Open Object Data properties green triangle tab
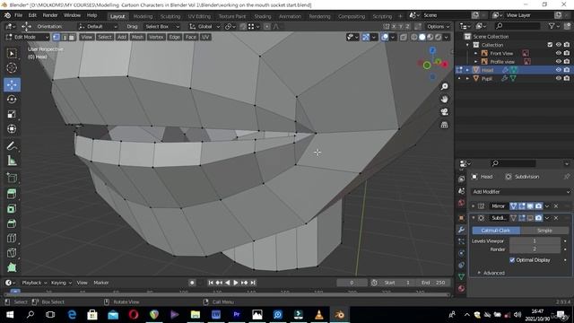 point(461,276)
